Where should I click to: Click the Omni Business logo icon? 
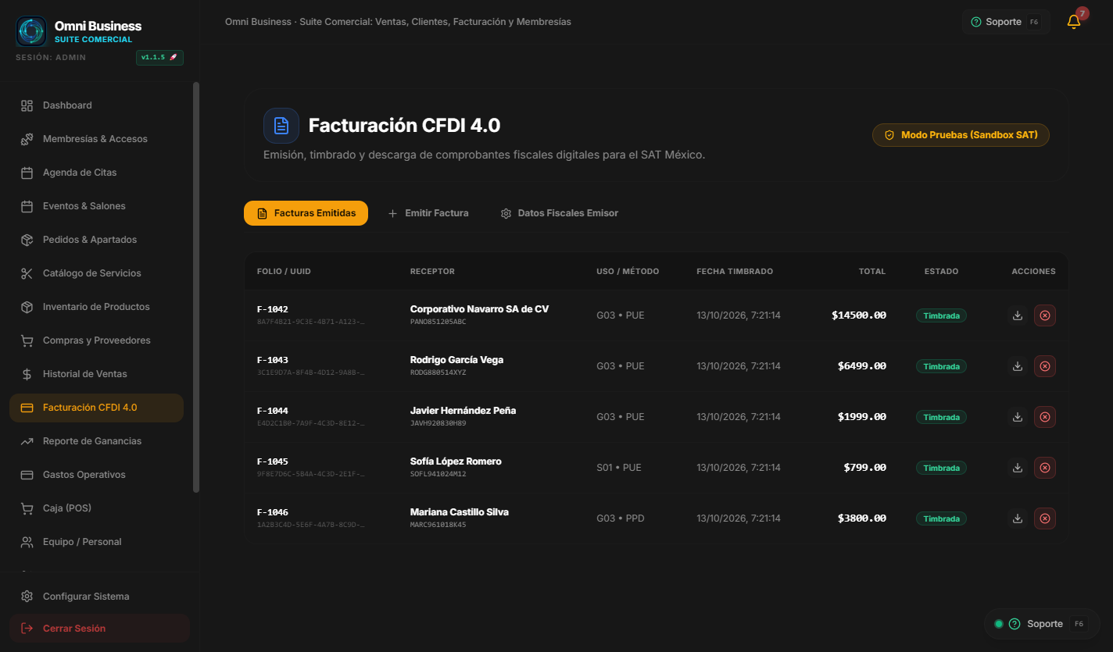[x=31, y=31]
